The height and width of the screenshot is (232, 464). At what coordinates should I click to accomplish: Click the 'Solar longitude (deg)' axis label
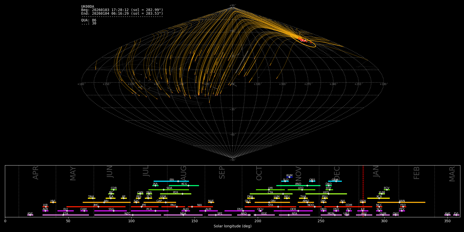(233, 226)
